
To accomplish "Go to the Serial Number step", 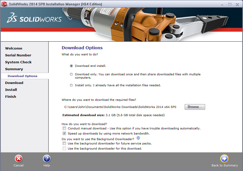I will click(x=18, y=55).
